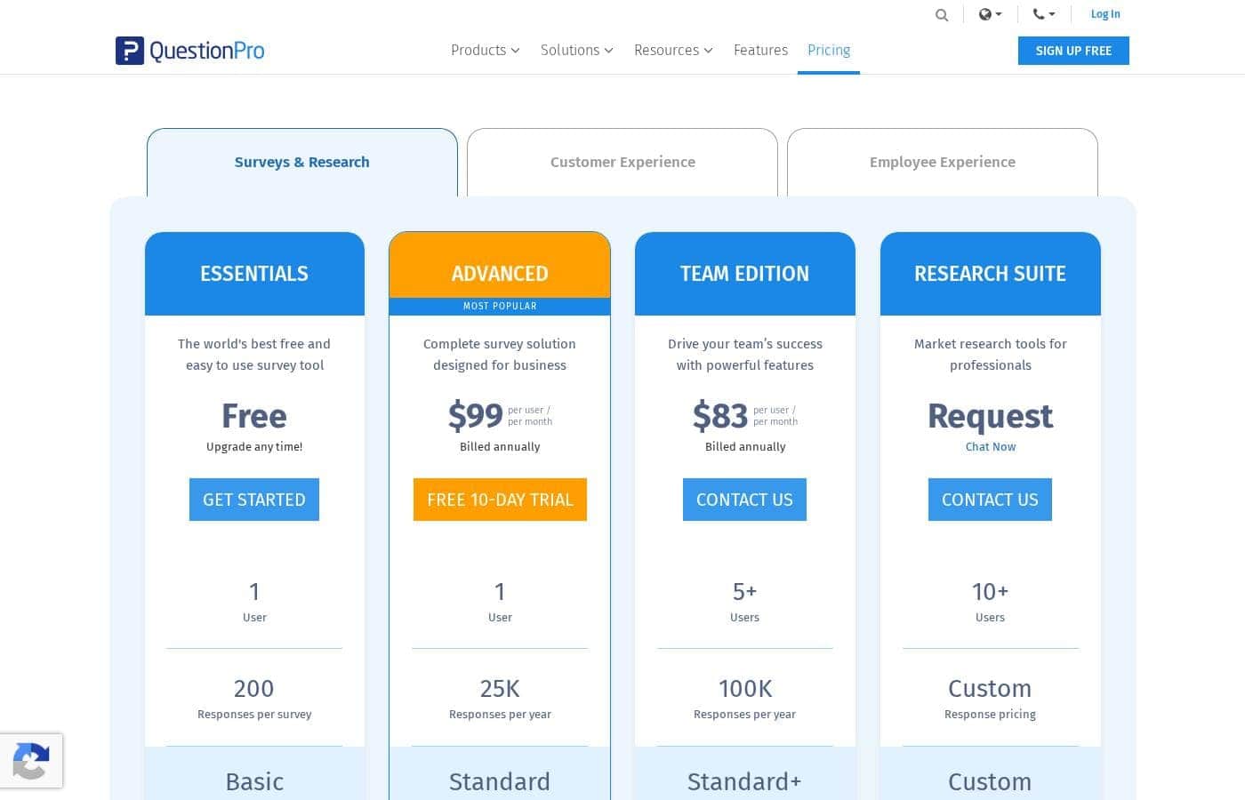Screen dimensions: 1245x800
Task: Go to the Features page
Action: coord(760,51)
